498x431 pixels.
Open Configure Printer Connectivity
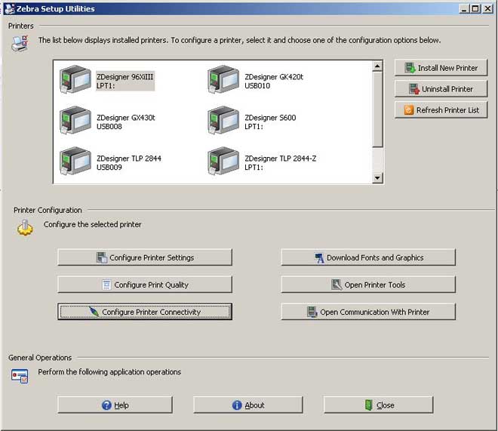145,312
